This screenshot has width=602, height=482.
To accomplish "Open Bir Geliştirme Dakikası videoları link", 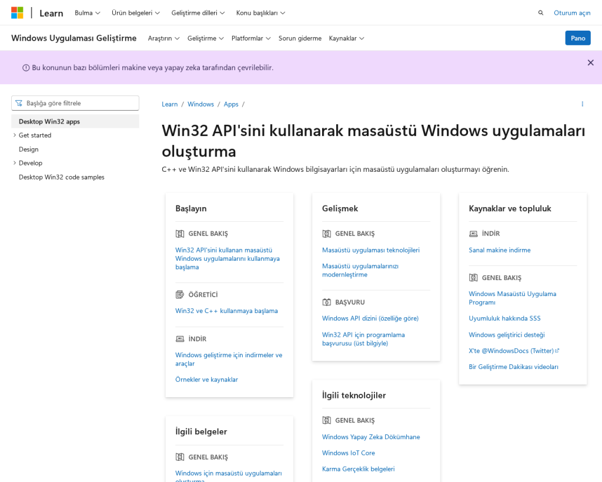I will click(x=513, y=367).
